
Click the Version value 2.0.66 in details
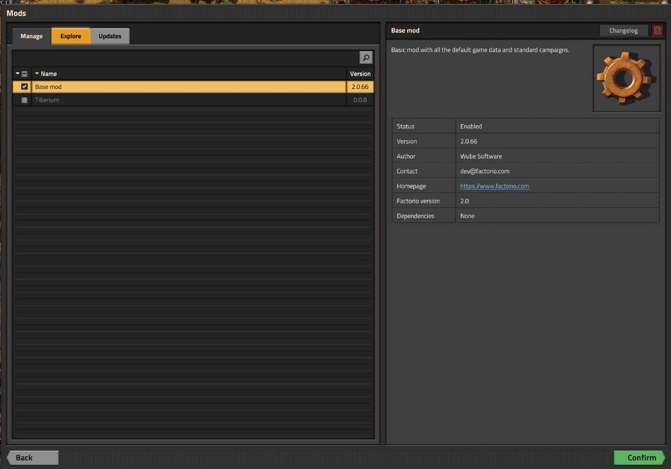click(469, 141)
